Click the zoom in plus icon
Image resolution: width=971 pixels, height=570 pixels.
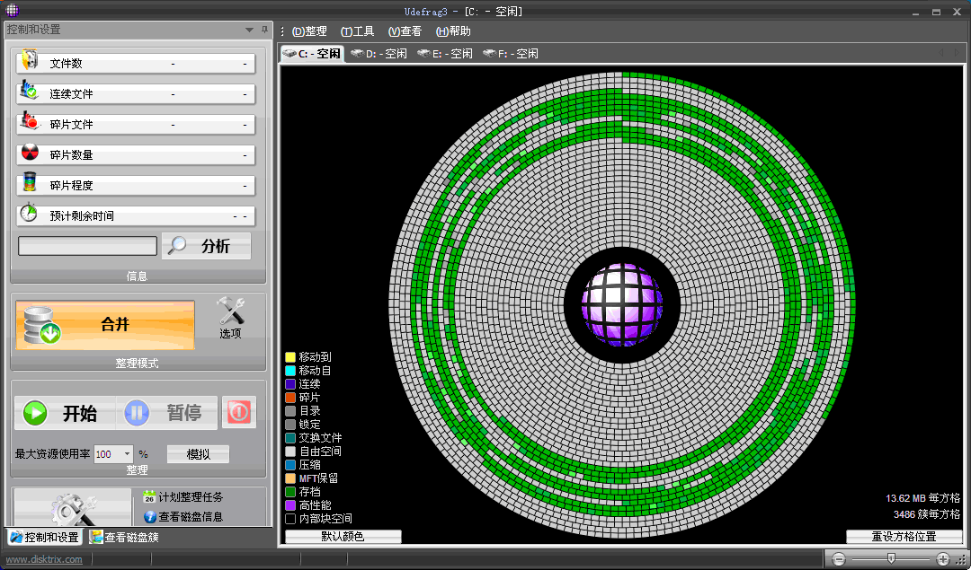(x=943, y=559)
